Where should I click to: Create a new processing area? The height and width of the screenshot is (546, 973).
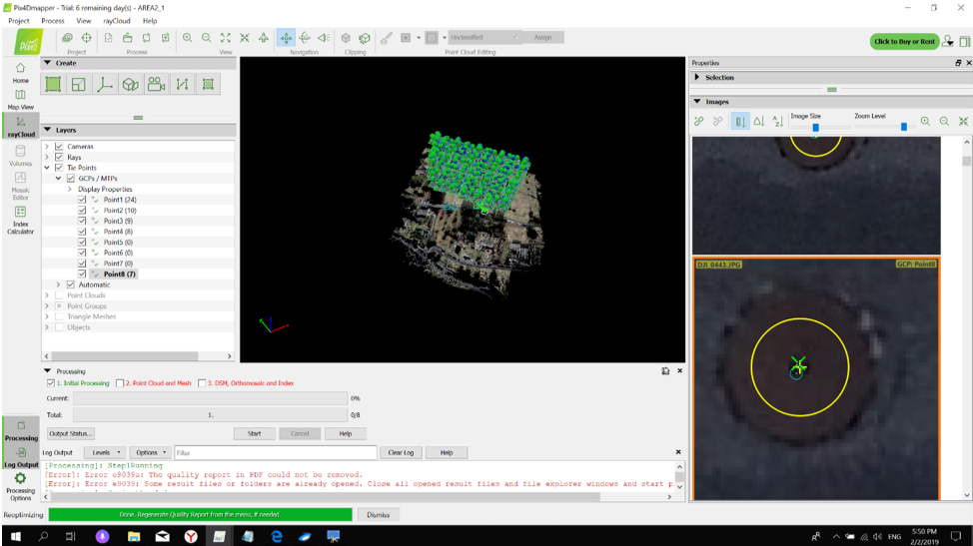click(53, 84)
